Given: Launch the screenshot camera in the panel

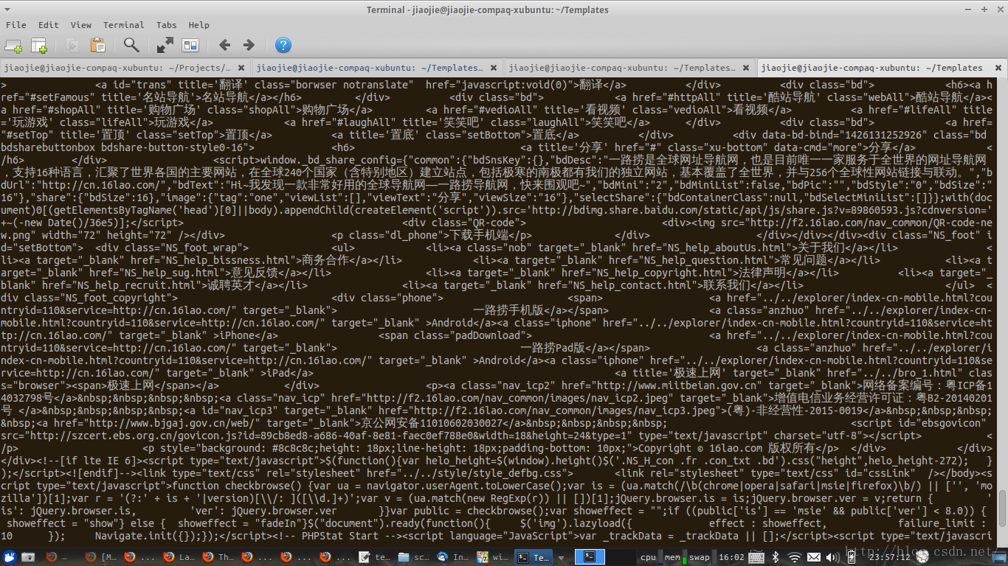Looking at the screenshot, I should coord(29,556).
